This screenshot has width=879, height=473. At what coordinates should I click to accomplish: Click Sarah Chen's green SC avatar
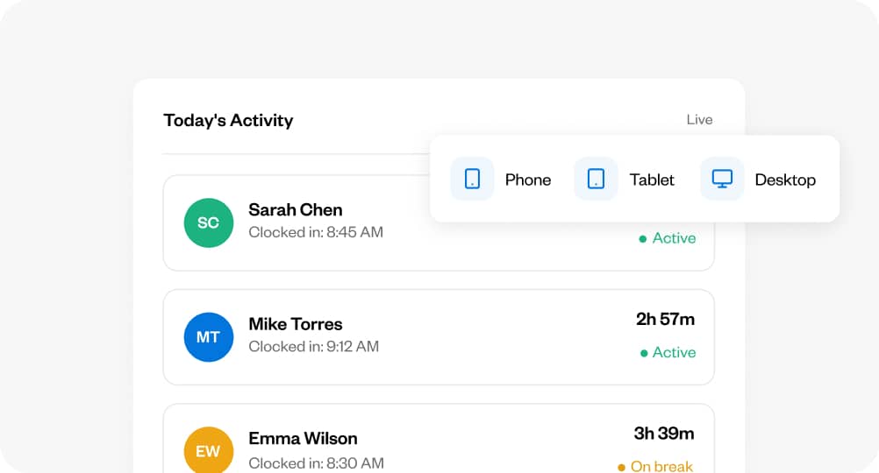tap(208, 222)
